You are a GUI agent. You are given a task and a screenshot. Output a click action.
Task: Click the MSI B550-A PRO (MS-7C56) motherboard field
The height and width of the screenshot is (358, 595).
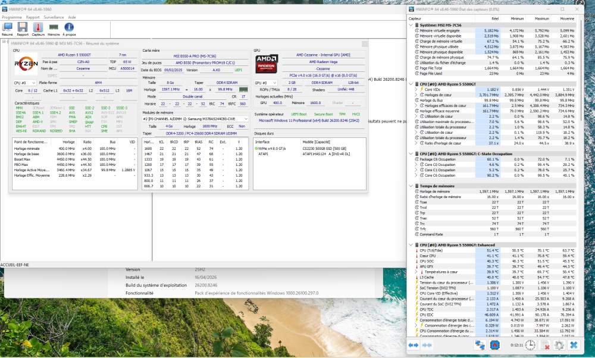pyautogui.click(x=195, y=56)
